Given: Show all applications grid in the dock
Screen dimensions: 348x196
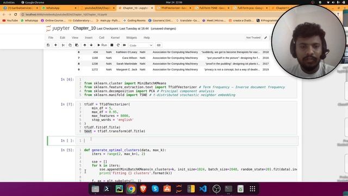Looking at the screenshot, I should click(252, 189).
